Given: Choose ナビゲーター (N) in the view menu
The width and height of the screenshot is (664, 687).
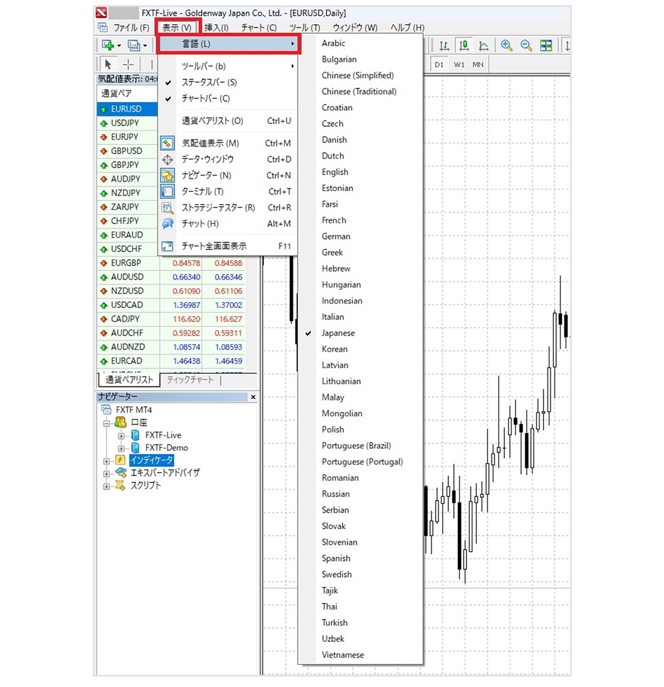Looking at the screenshot, I should pyautogui.click(x=229, y=176).
